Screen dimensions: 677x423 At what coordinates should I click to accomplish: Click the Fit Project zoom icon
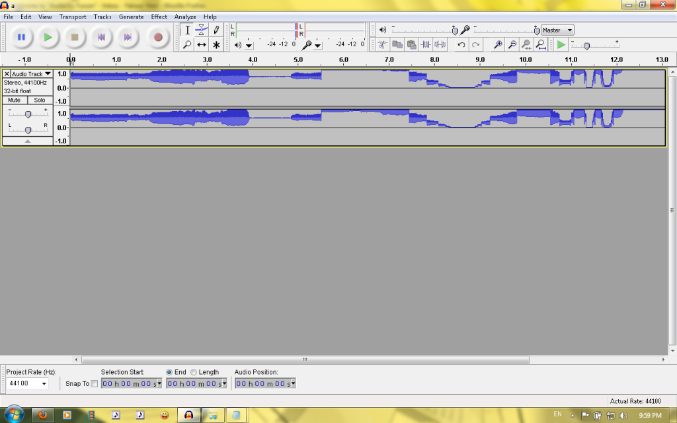coord(541,45)
